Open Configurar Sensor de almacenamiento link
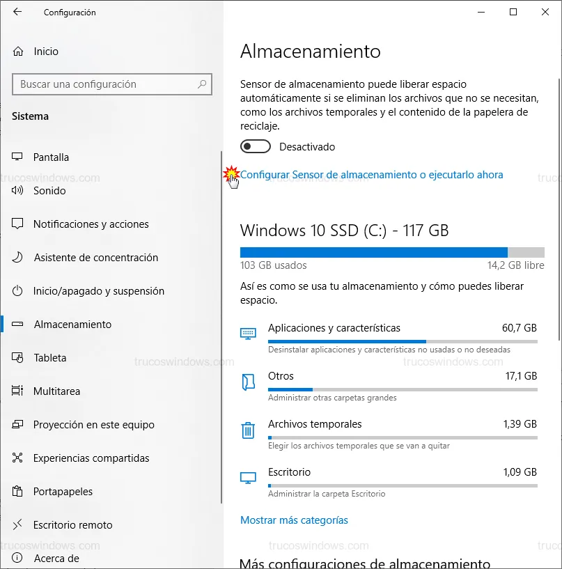Screen dimensions: 562x569 pos(371,175)
